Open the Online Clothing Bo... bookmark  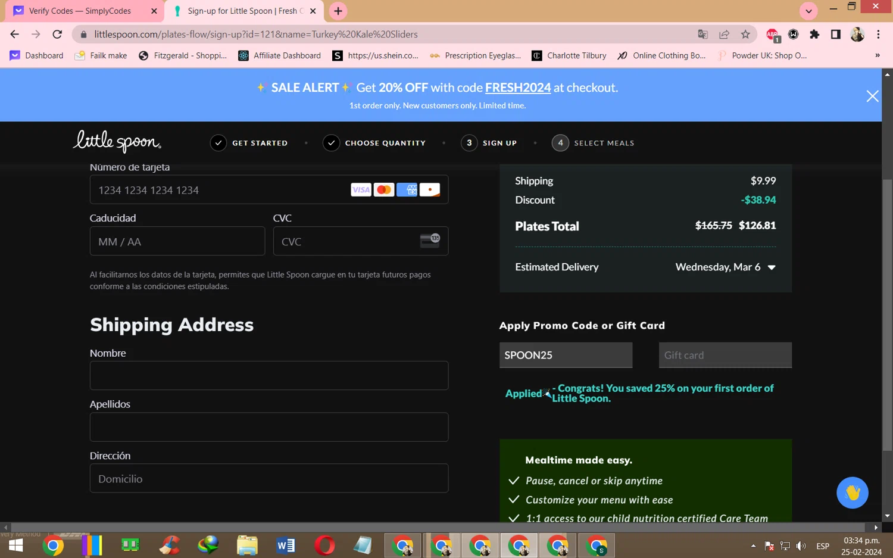(x=661, y=55)
